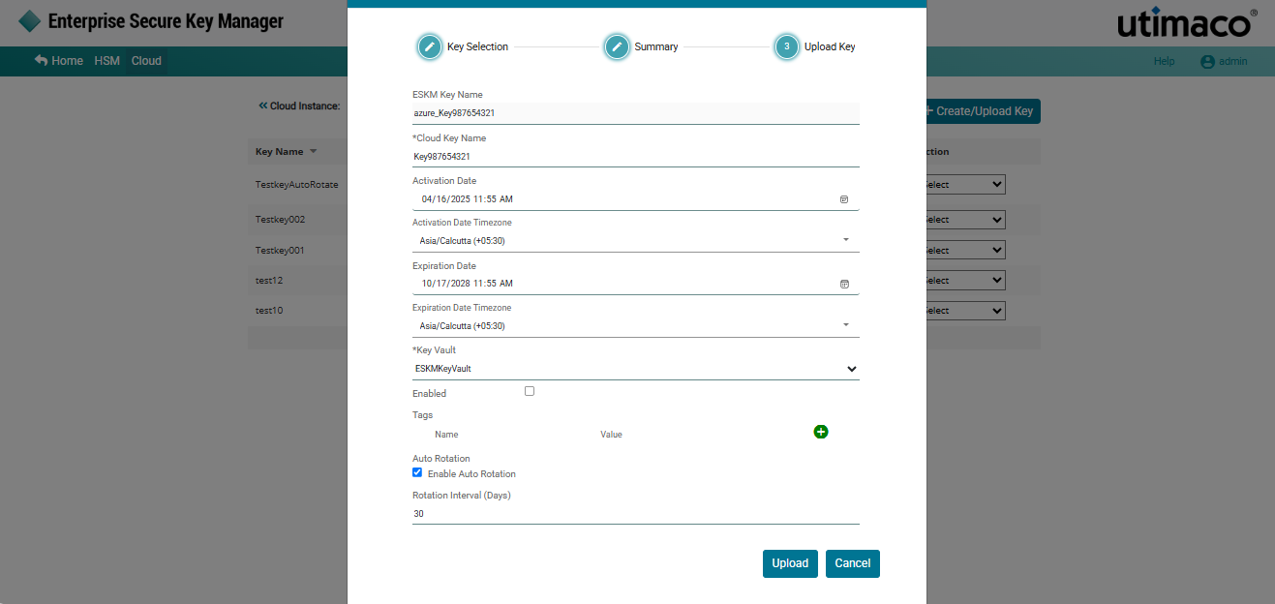Click the Tags Name column label

pos(446,435)
